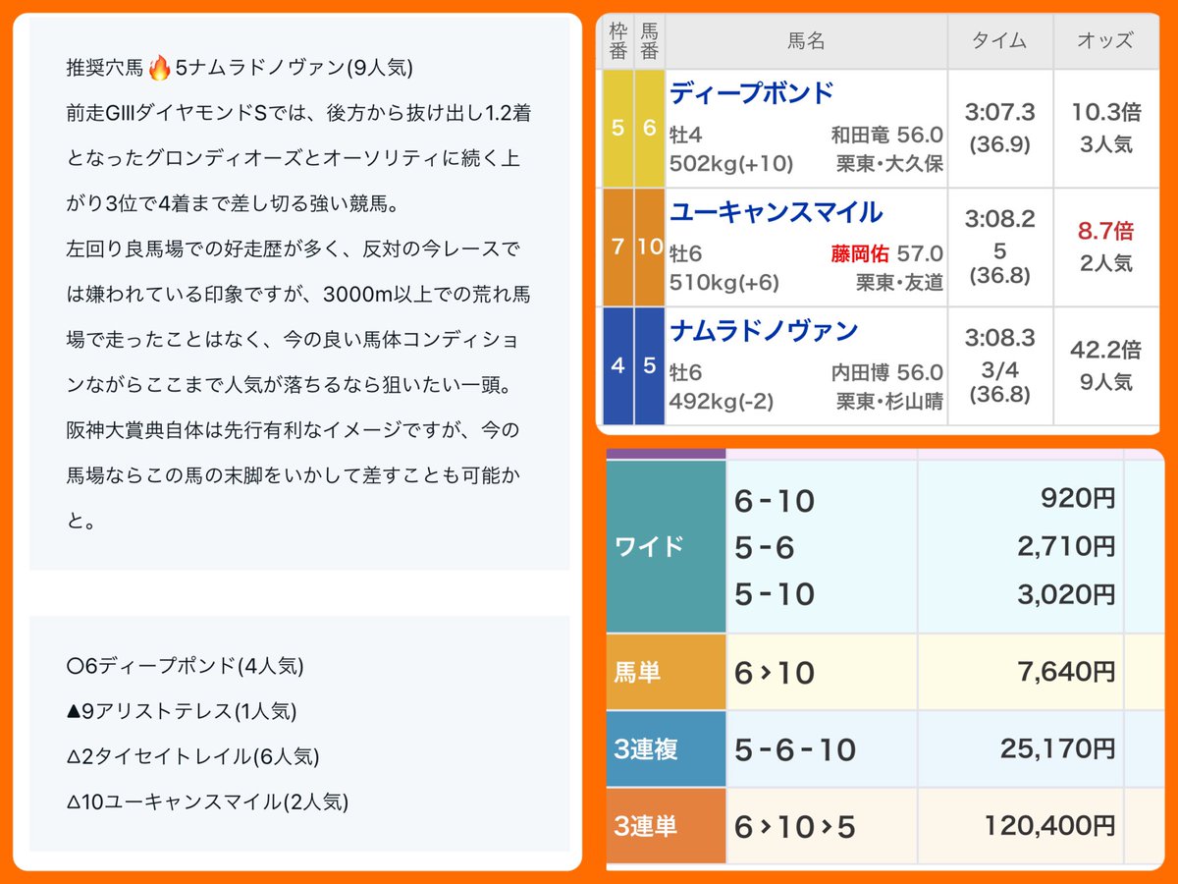Click the 3人気 popularity rank
The width and height of the screenshot is (1178, 884).
(x=1105, y=144)
